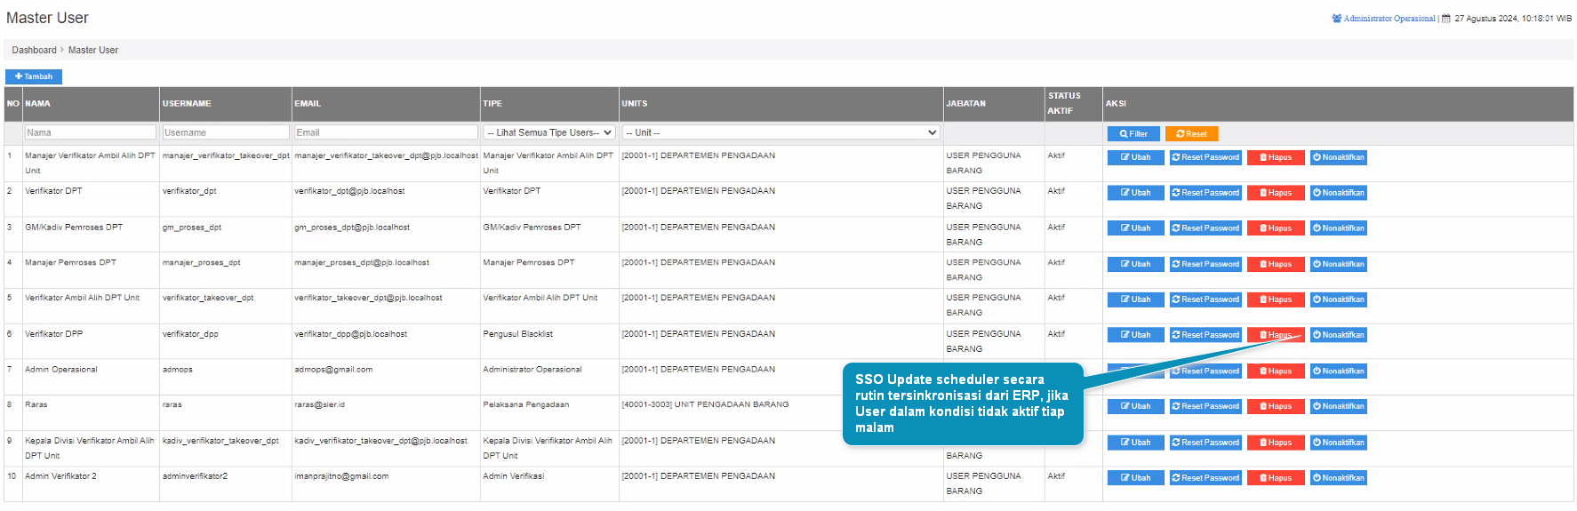
Task: Click Hapus for user Raras
Action: [1276, 406]
